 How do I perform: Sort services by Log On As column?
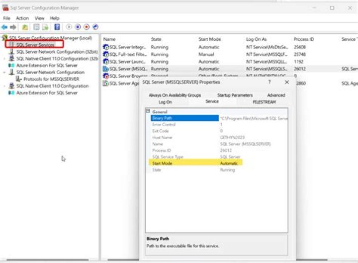pyautogui.click(x=256, y=39)
